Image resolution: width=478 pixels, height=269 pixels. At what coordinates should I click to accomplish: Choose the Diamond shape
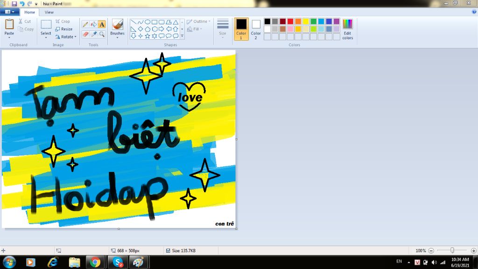140,29
